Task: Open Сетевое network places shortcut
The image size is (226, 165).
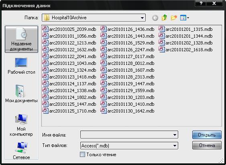Action: (x=21, y=151)
